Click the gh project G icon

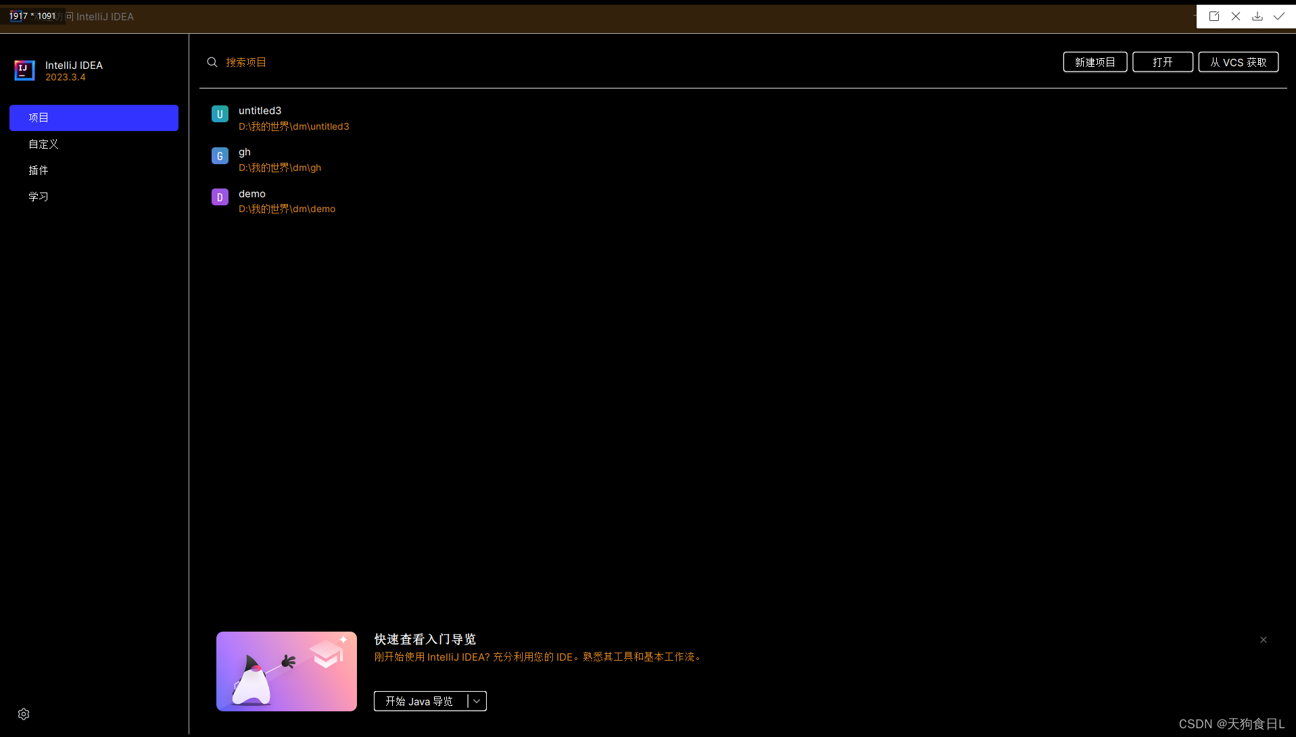click(x=220, y=156)
